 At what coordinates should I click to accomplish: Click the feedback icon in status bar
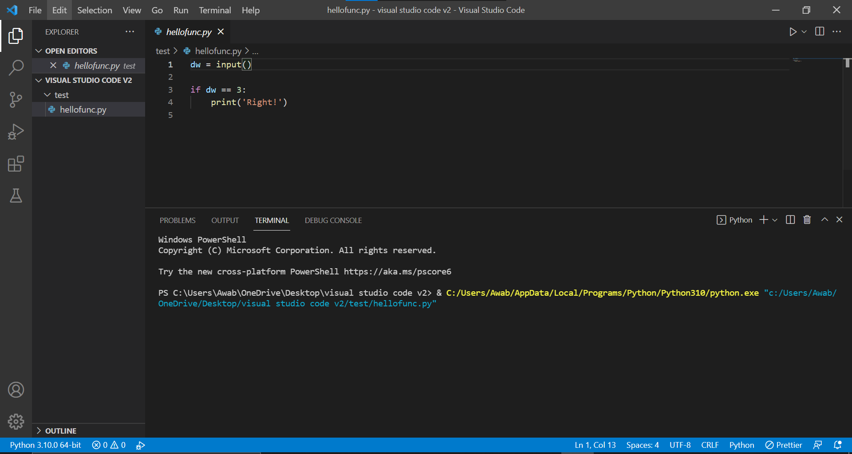click(x=817, y=445)
